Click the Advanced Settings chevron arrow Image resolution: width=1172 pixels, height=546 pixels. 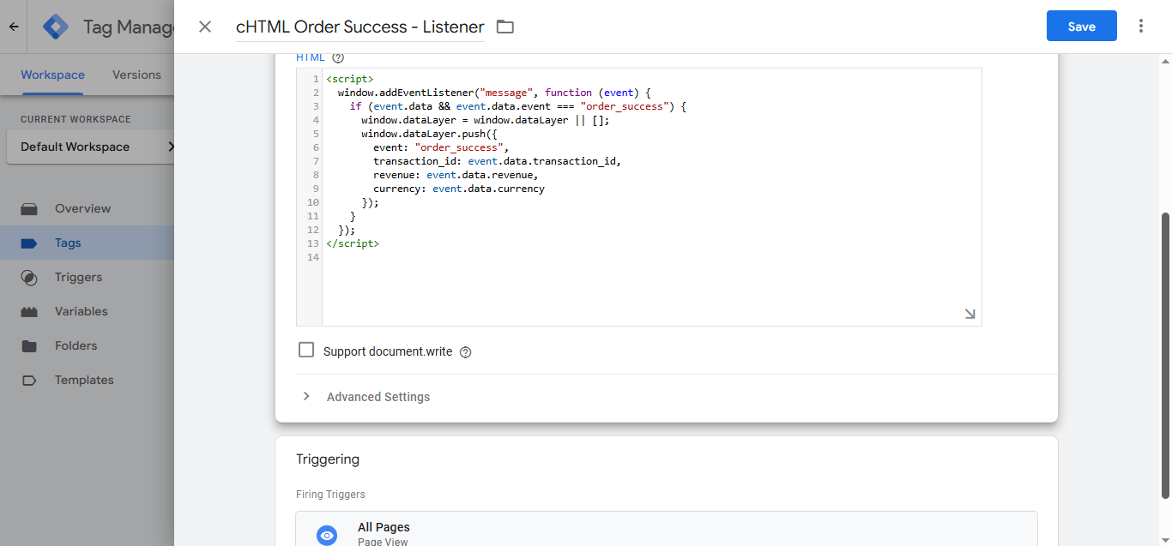coord(306,397)
